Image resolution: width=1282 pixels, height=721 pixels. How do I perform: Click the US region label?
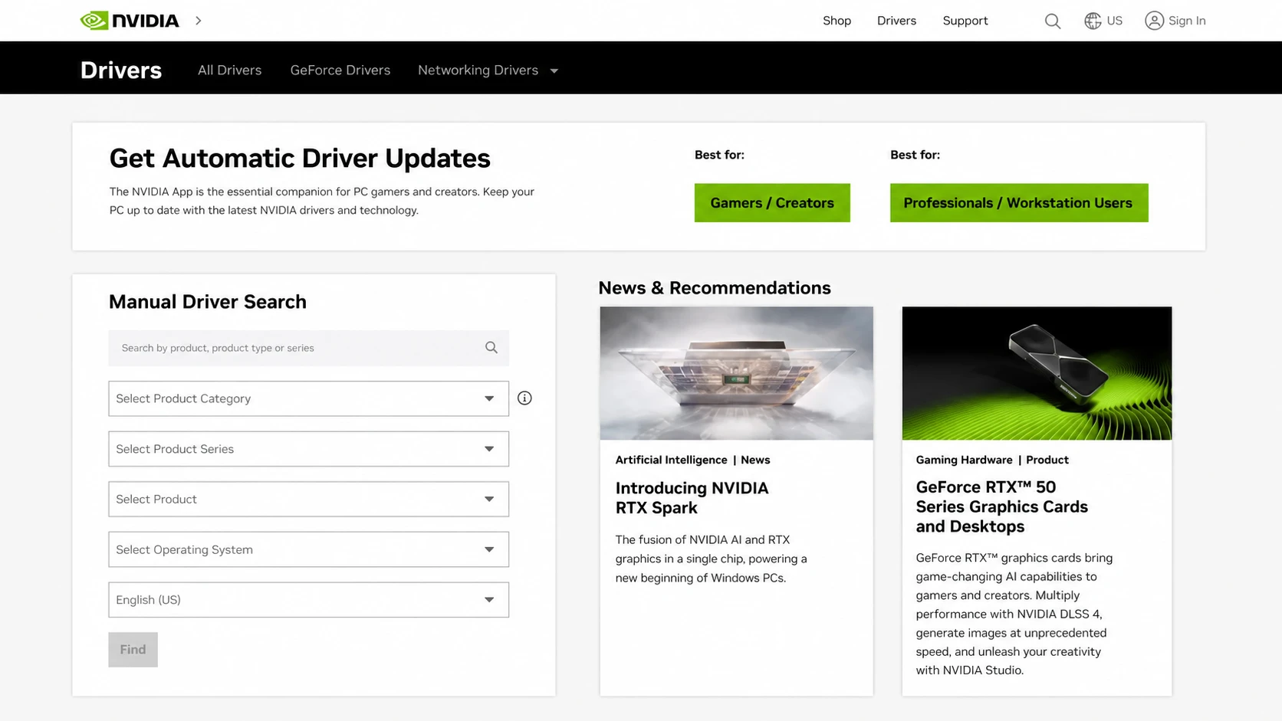pyautogui.click(x=1114, y=21)
